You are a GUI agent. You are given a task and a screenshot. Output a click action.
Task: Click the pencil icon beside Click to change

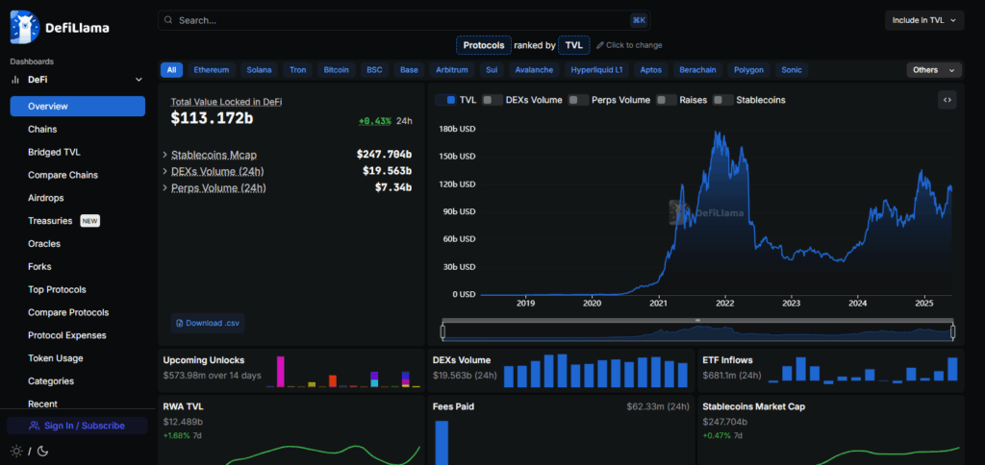pyautogui.click(x=600, y=45)
